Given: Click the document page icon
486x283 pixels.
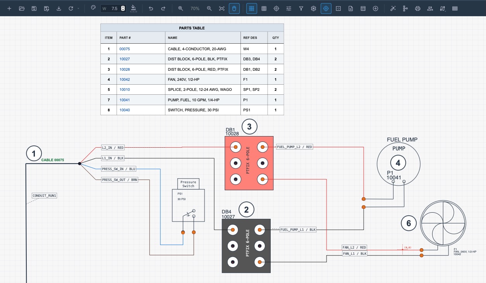Looking at the screenshot, I should point(351,9).
